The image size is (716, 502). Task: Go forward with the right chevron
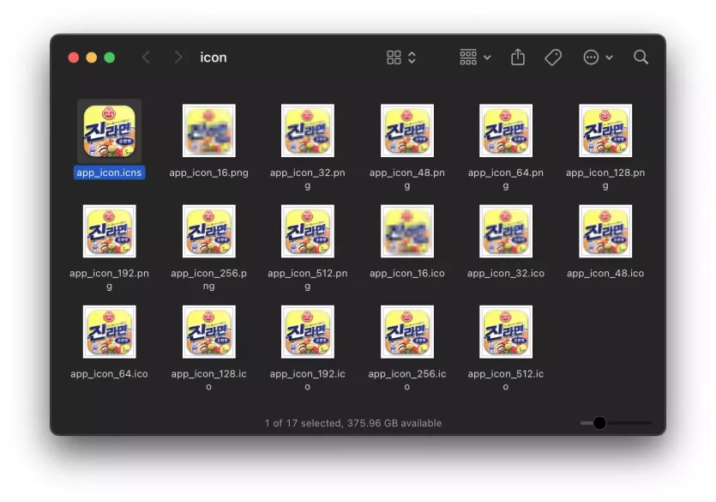[178, 57]
